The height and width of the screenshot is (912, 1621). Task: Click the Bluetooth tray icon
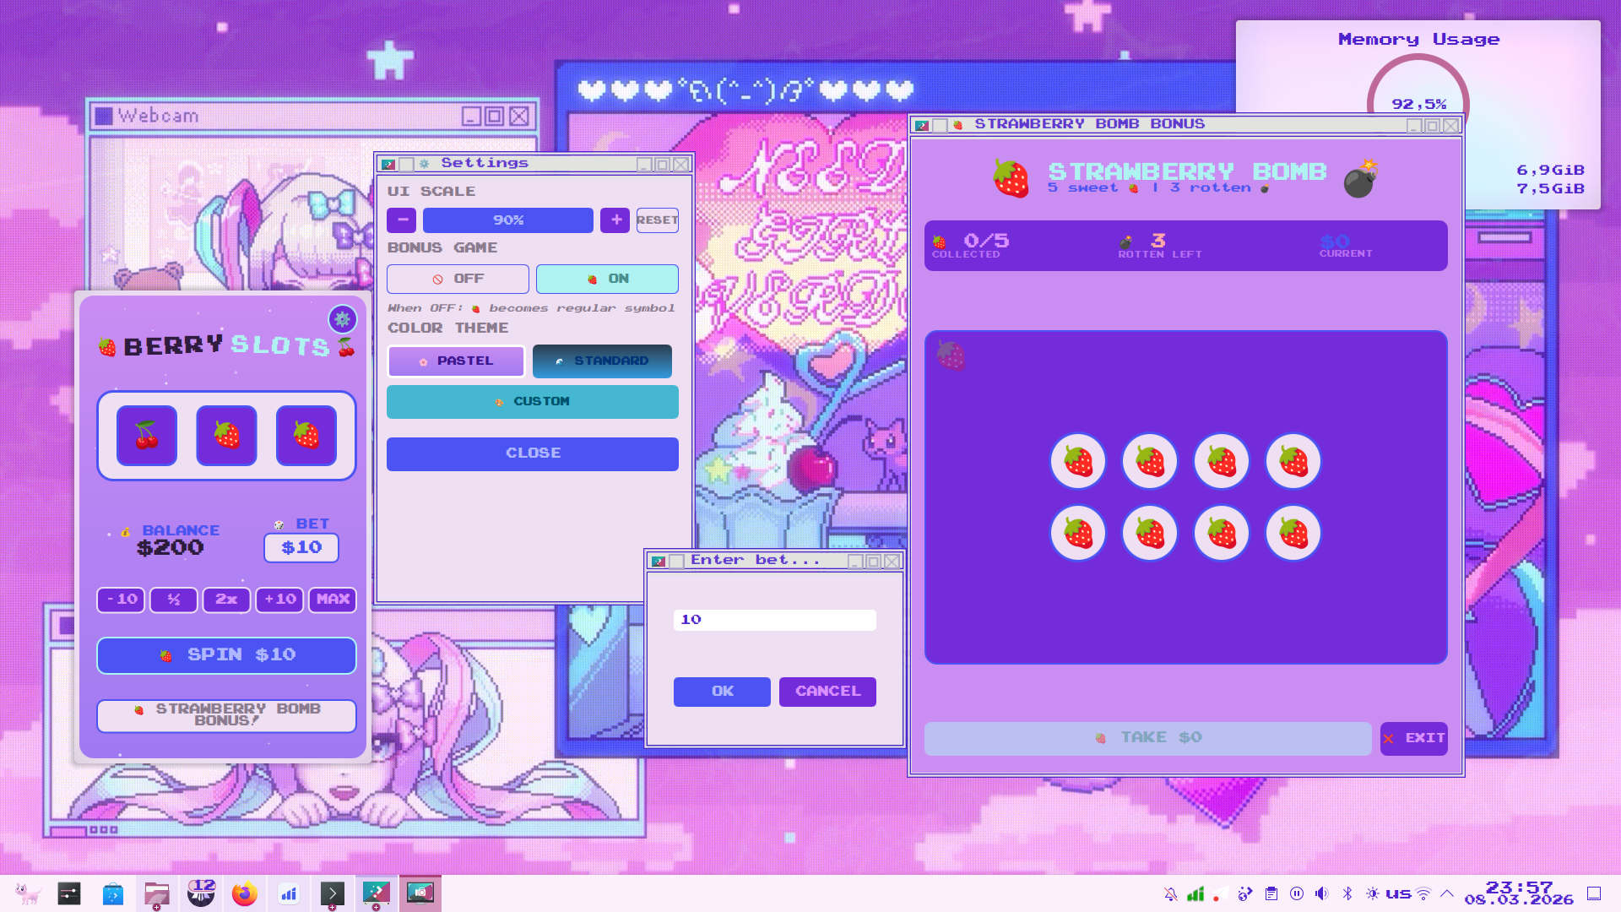coord(1347,893)
